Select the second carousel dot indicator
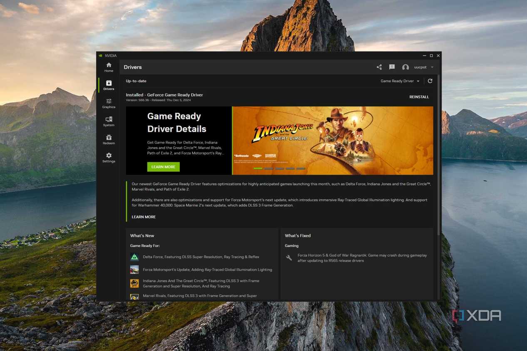 [x=268, y=168]
